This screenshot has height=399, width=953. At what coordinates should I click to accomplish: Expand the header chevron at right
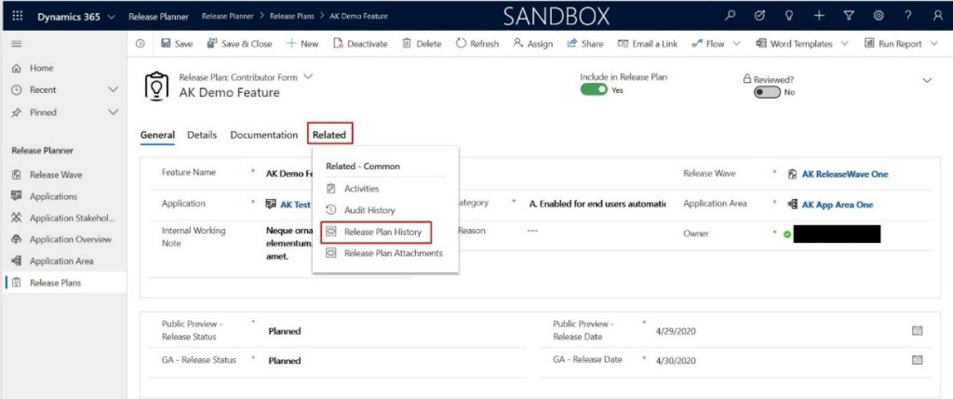[x=927, y=81]
